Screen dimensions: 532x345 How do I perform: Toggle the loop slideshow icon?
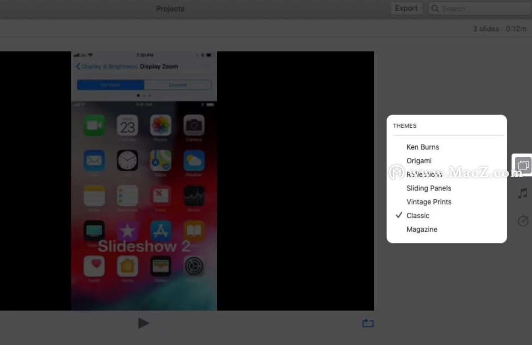pyautogui.click(x=368, y=323)
